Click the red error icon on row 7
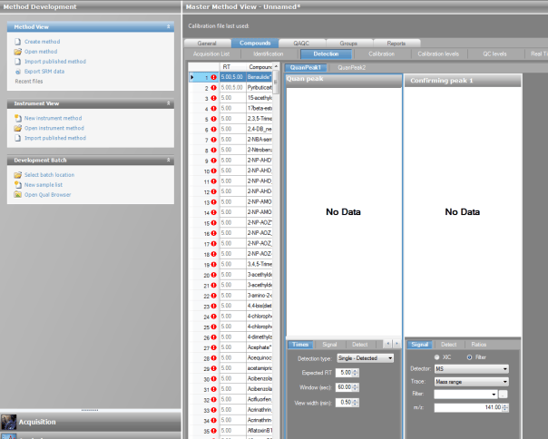 click(x=213, y=140)
